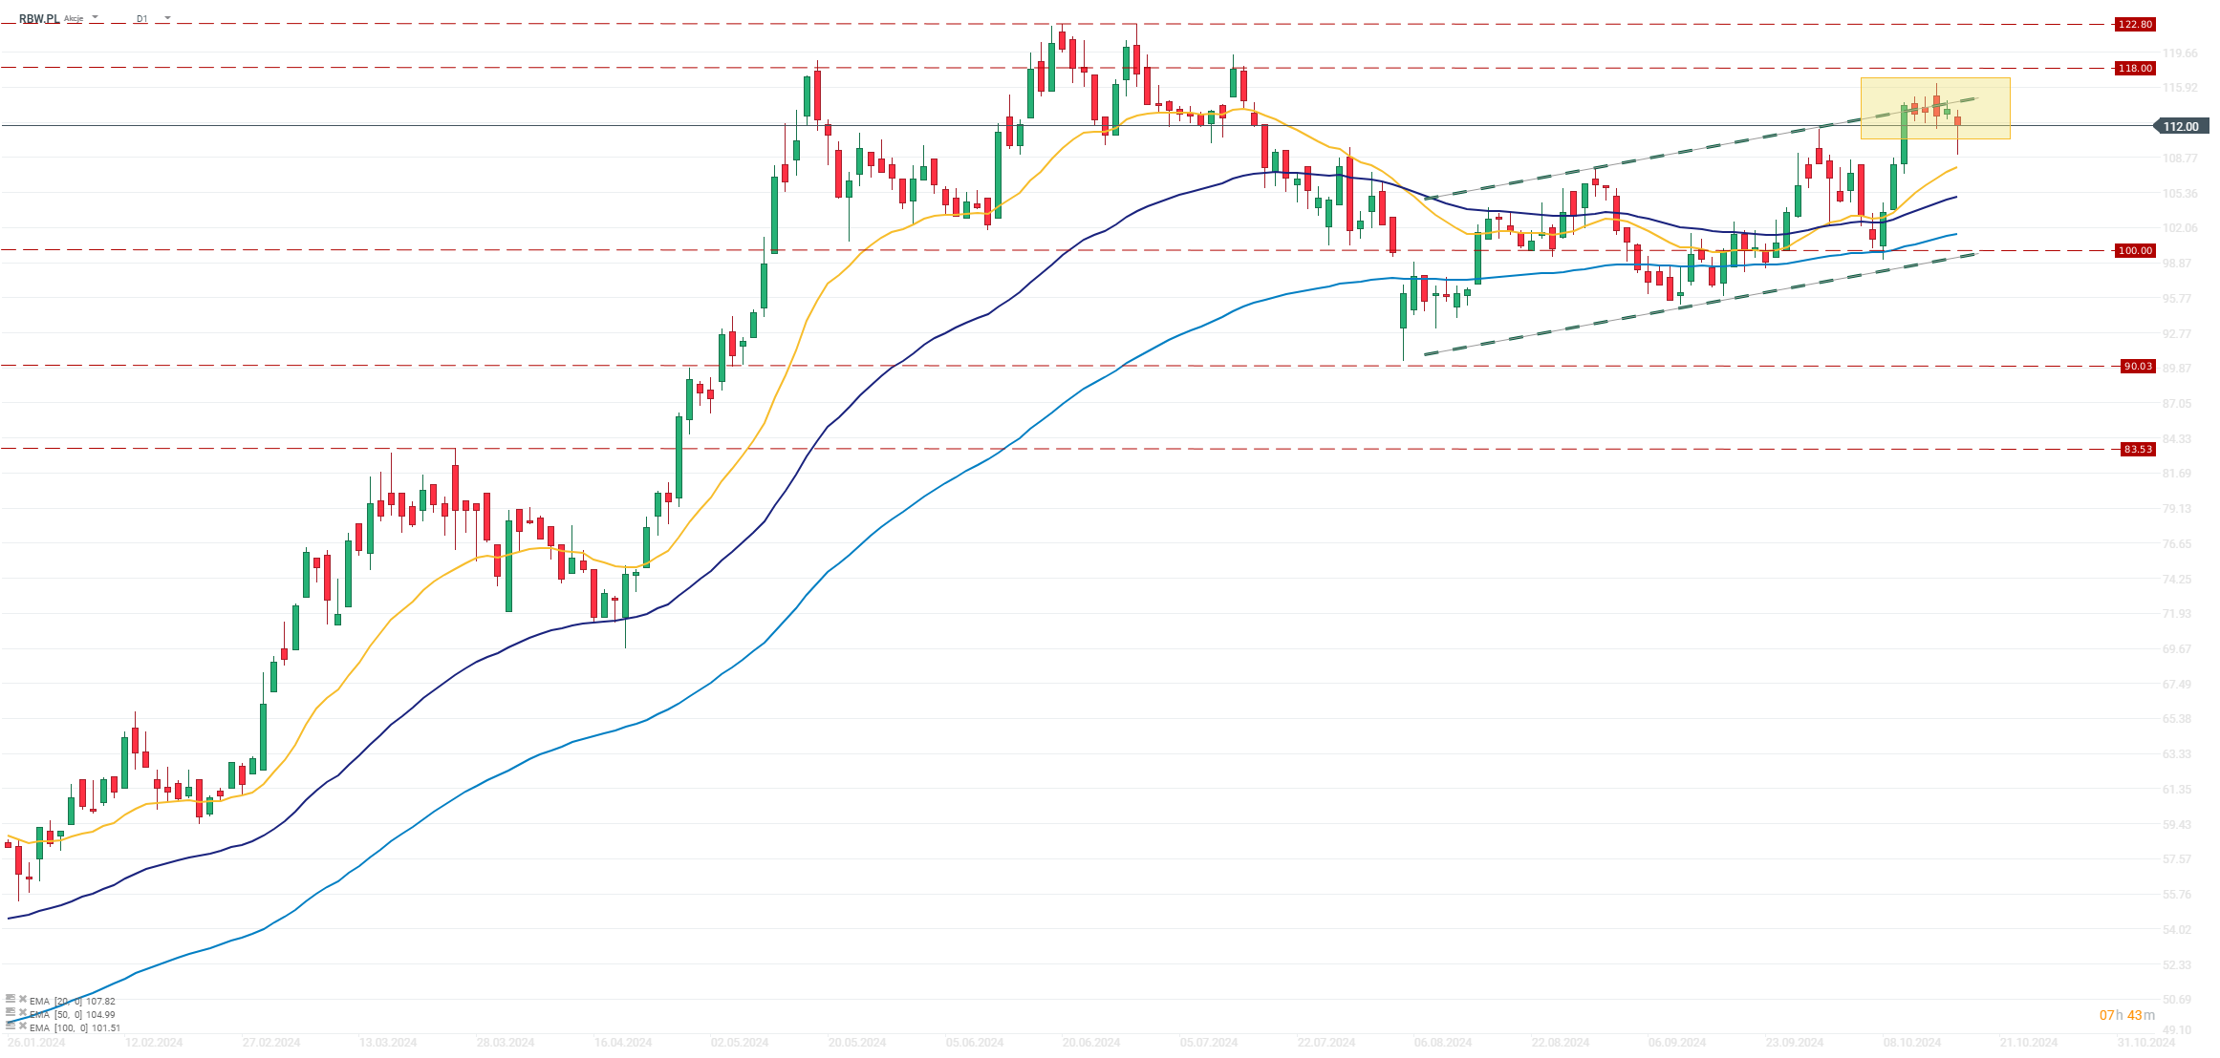Remove the EMA 100 indicator
The height and width of the screenshot is (1058, 2220).
point(22,1026)
